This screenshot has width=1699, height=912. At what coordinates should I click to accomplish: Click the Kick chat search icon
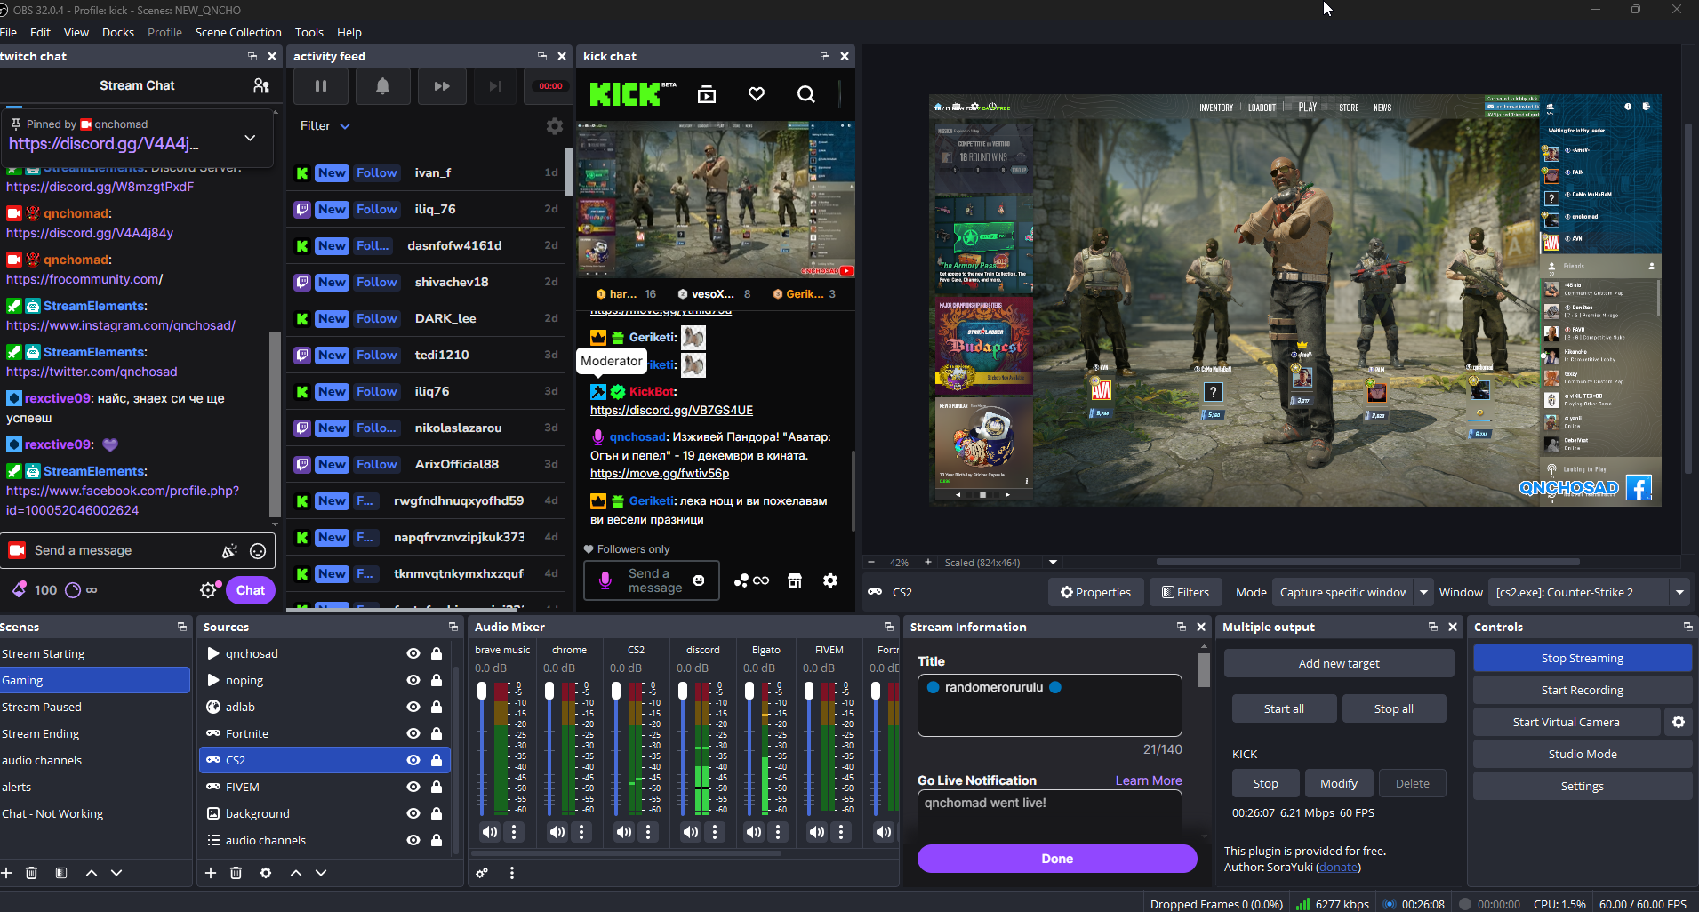(805, 94)
